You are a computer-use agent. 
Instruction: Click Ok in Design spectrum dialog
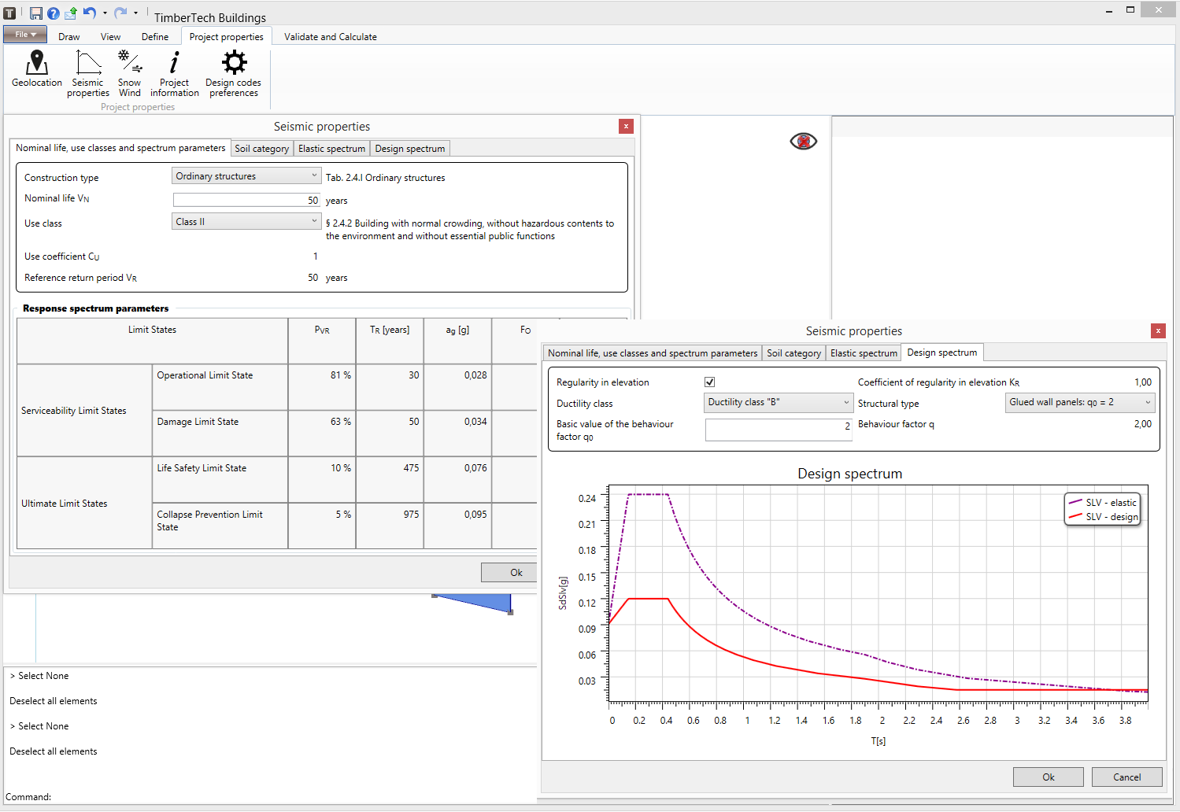pyautogui.click(x=1049, y=777)
